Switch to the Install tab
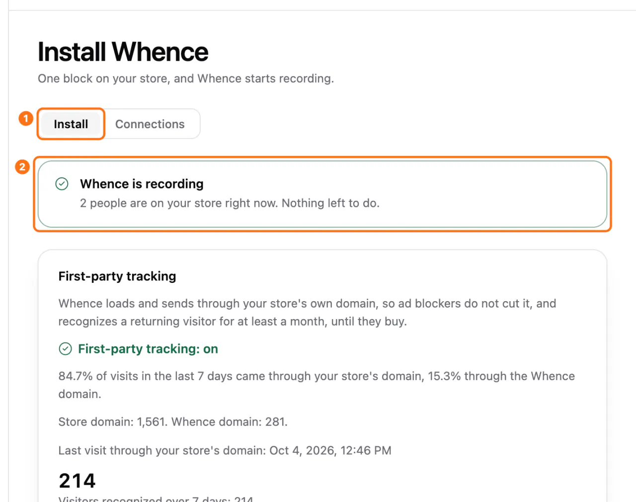636x502 pixels. (x=71, y=124)
